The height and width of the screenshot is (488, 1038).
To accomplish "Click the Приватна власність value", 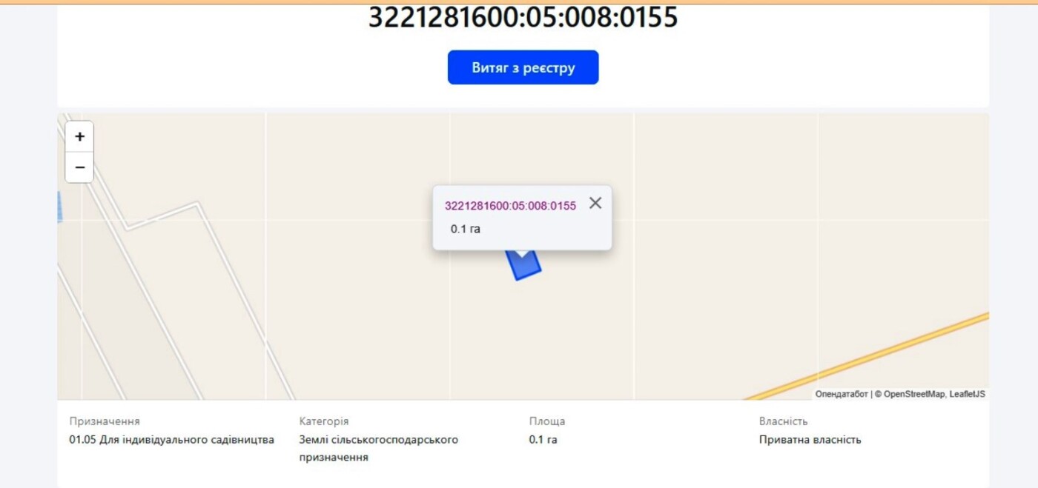I will click(x=810, y=439).
